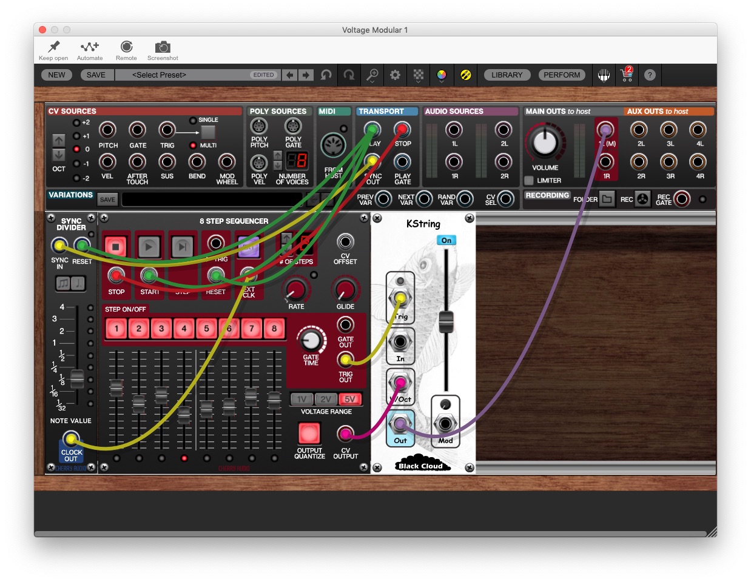
Task: Click the MOD WHEEL jack
Action: 226,162
